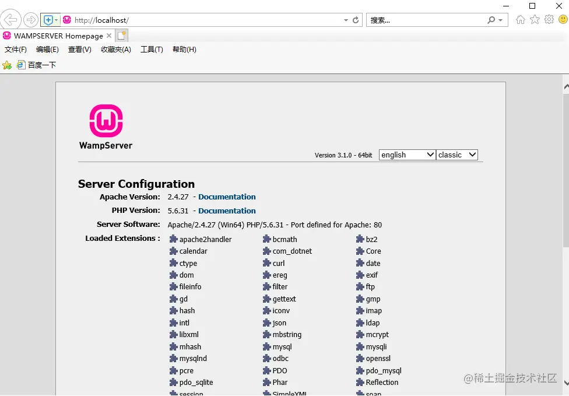The height and width of the screenshot is (396, 569).
Task: Close the WAMPSERVER Homepage tab
Action: point(109,36)
